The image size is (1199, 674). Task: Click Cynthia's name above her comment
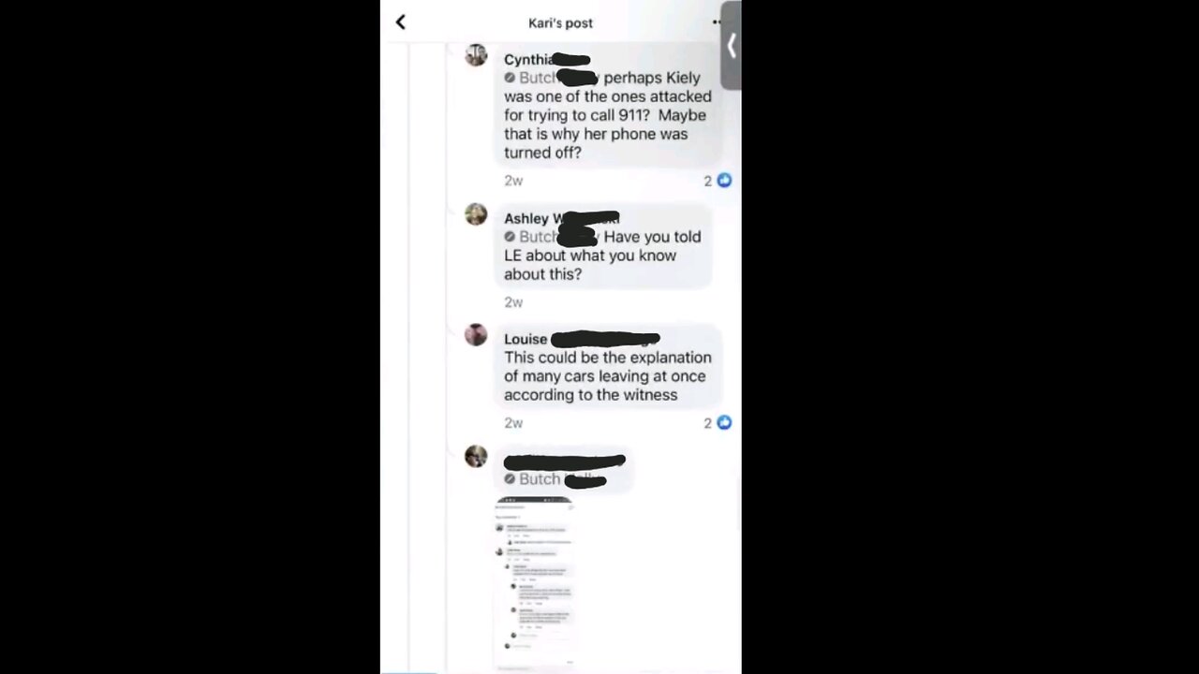coord(528,60)
